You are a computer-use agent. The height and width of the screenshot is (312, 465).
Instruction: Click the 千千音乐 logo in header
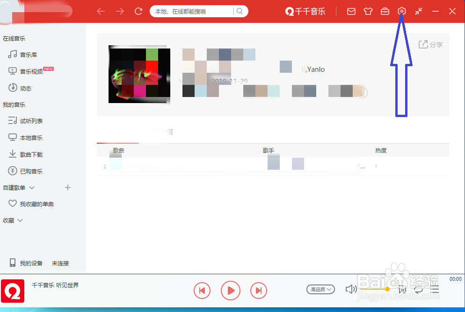tap(305, 12)
